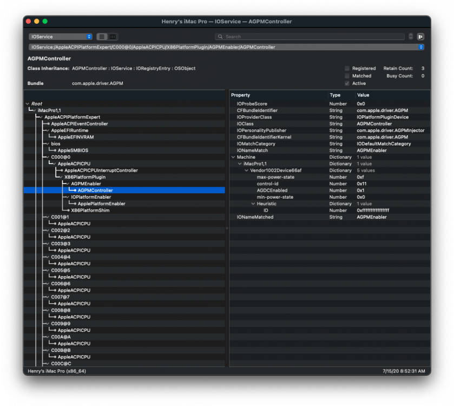Select the IOProviderClass property row
Image resolution: width=454 pixels, height=406 pixels.
point(330,117)
